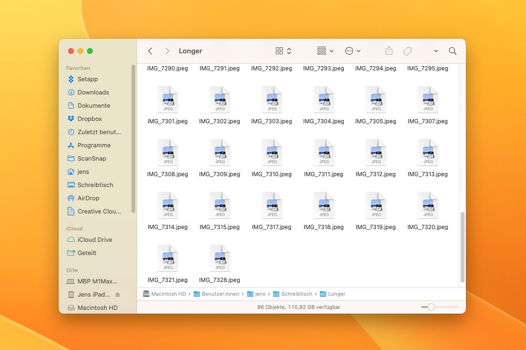Click the Tags icon in toolbar
The image size is (526, 350).
tap(407, 51)
